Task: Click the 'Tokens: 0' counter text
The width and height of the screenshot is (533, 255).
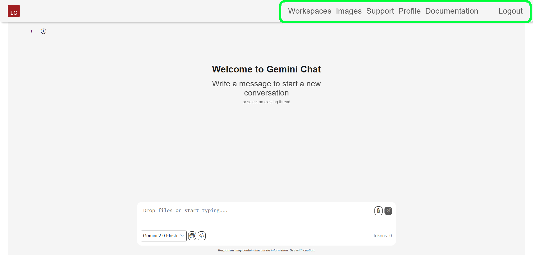Action: coord(382,236)
